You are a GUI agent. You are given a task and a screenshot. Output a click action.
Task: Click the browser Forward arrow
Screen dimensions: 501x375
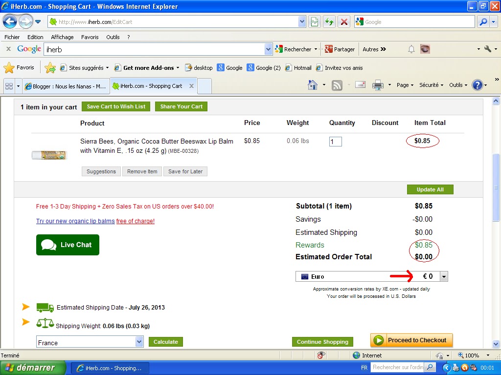pos(25,21)
